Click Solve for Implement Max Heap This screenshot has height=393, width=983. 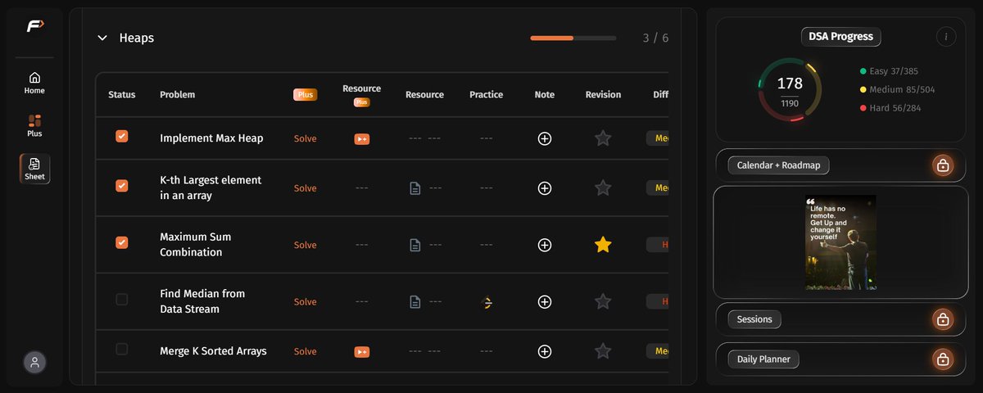305,138
